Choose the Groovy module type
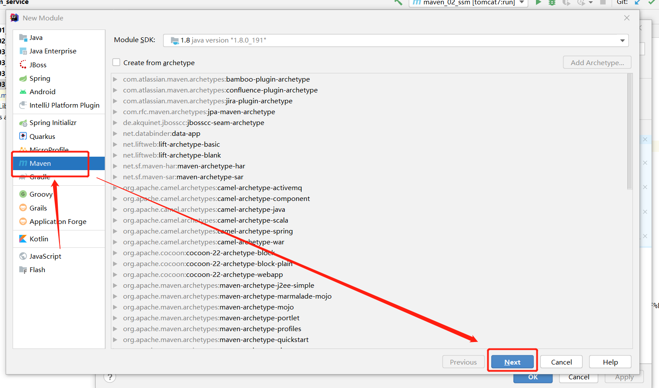The image size is (659, 388). (x=59, y=194)
